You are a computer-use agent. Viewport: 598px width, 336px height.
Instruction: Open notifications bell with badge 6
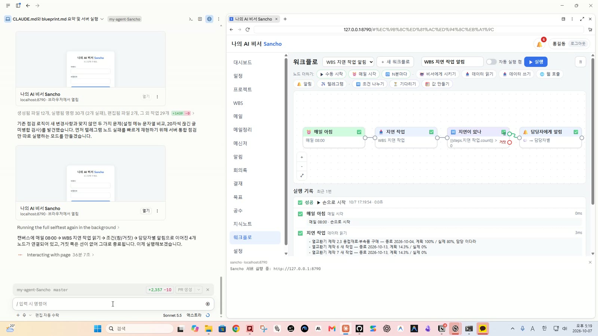coord(540,44)
